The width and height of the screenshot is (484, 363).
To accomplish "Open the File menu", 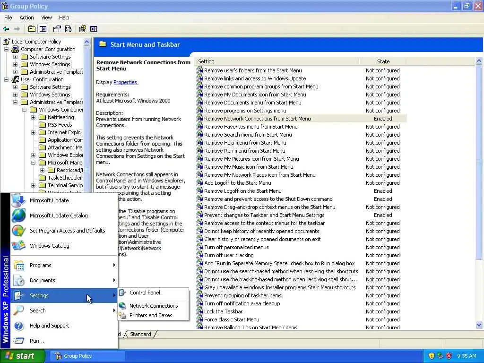I will (8, 17).
